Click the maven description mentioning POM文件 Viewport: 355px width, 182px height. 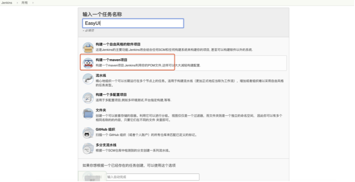[148, 65]
